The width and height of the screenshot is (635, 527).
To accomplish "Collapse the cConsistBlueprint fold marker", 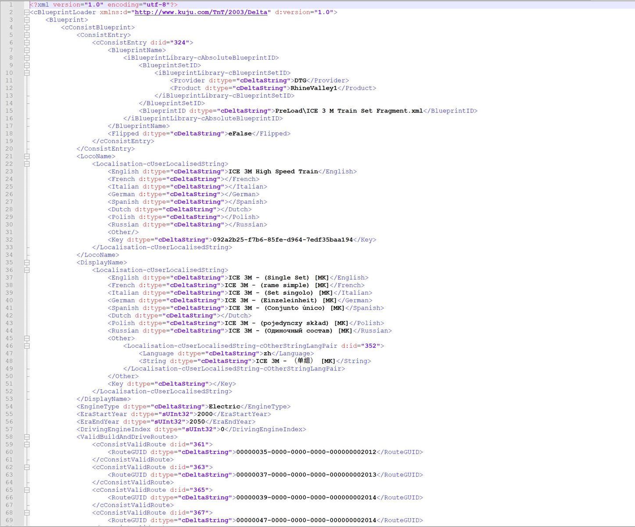I will pos(27,27).
